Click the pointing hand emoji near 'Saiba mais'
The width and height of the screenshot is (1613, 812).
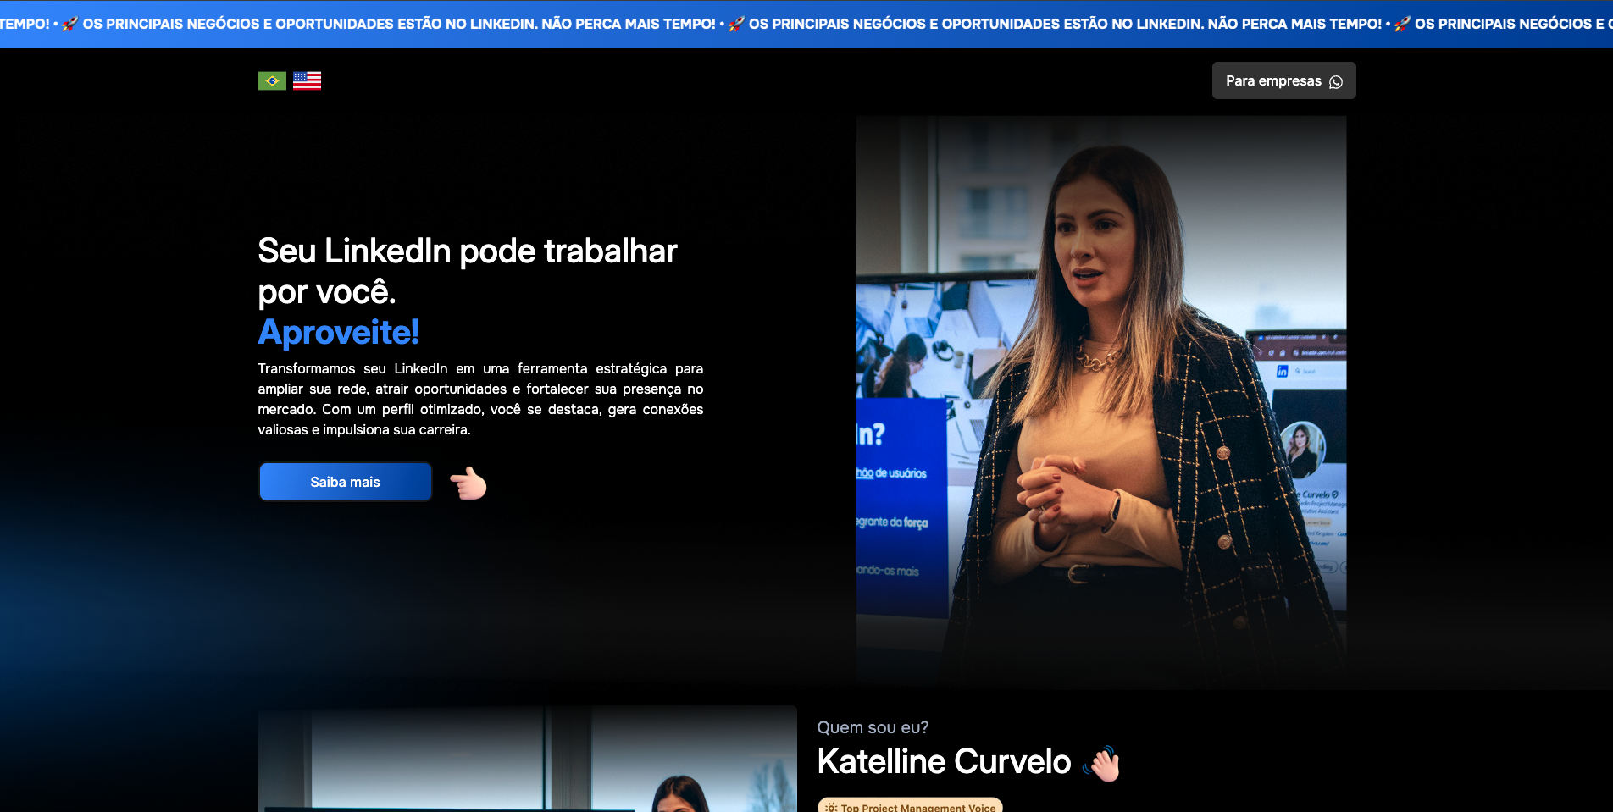pyautogui.click(x=467, y=483)
